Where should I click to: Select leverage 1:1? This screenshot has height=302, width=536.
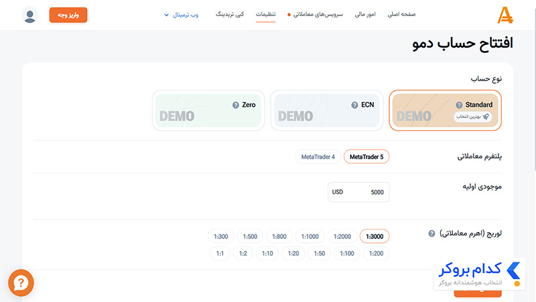[220, 254]
